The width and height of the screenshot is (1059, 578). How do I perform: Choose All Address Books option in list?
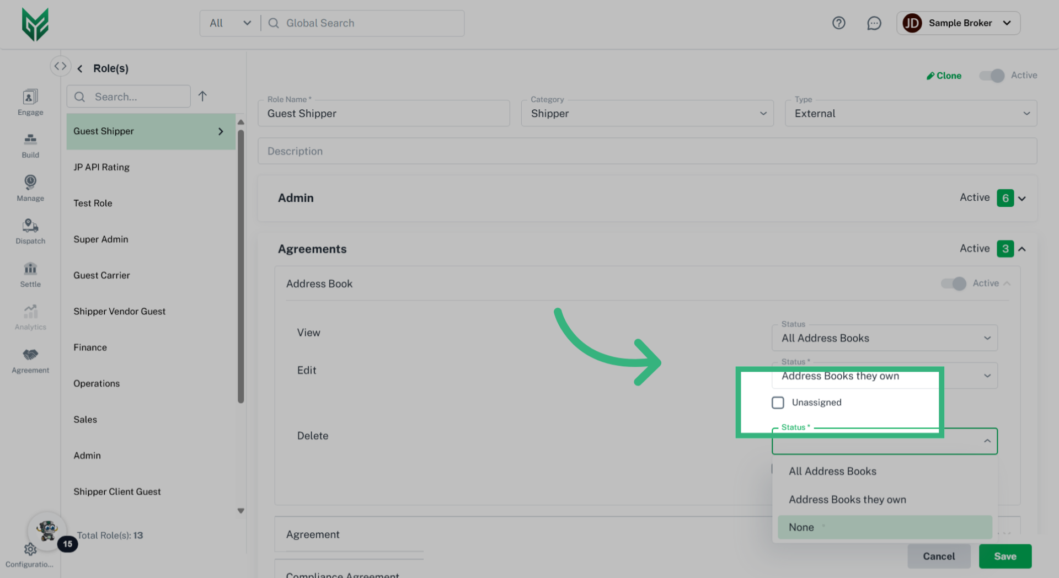coord(832,472)
